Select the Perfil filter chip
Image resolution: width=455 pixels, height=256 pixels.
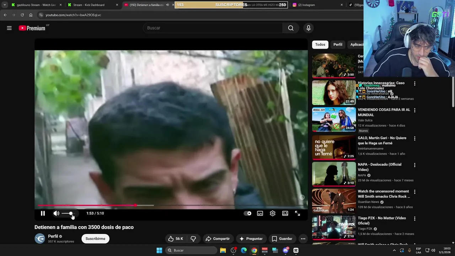pyautogui.click(x=338, y=44)
